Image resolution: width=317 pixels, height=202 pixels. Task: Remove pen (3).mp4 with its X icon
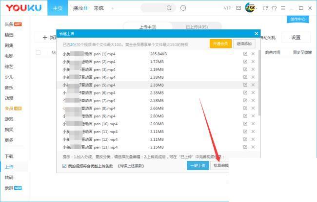pyautogui.click(x=253, y=69)
